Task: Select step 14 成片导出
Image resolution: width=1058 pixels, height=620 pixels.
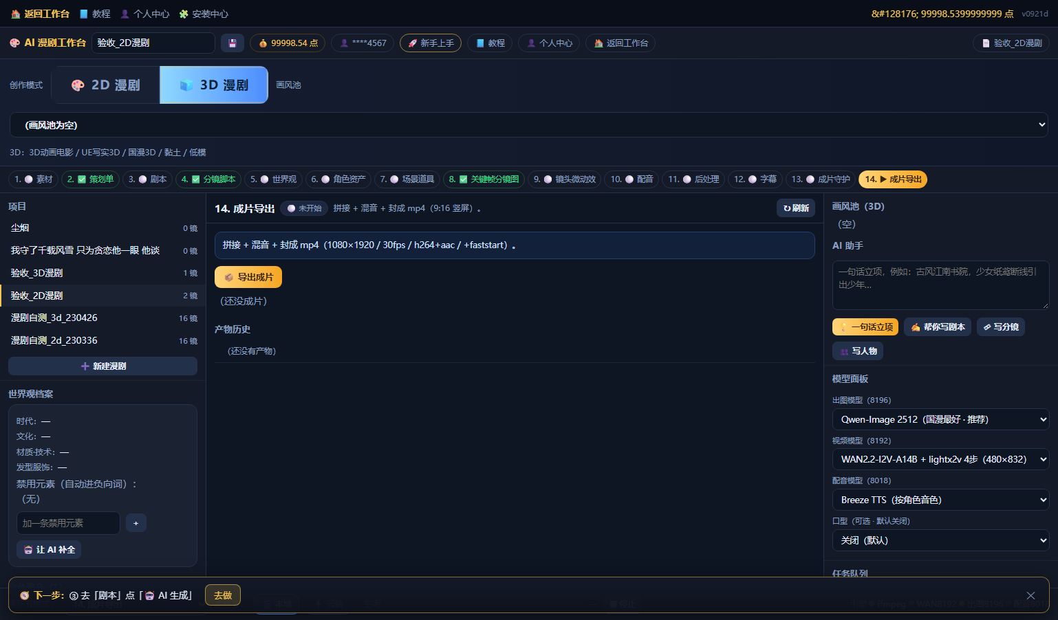Action: [x=893, y=179]
